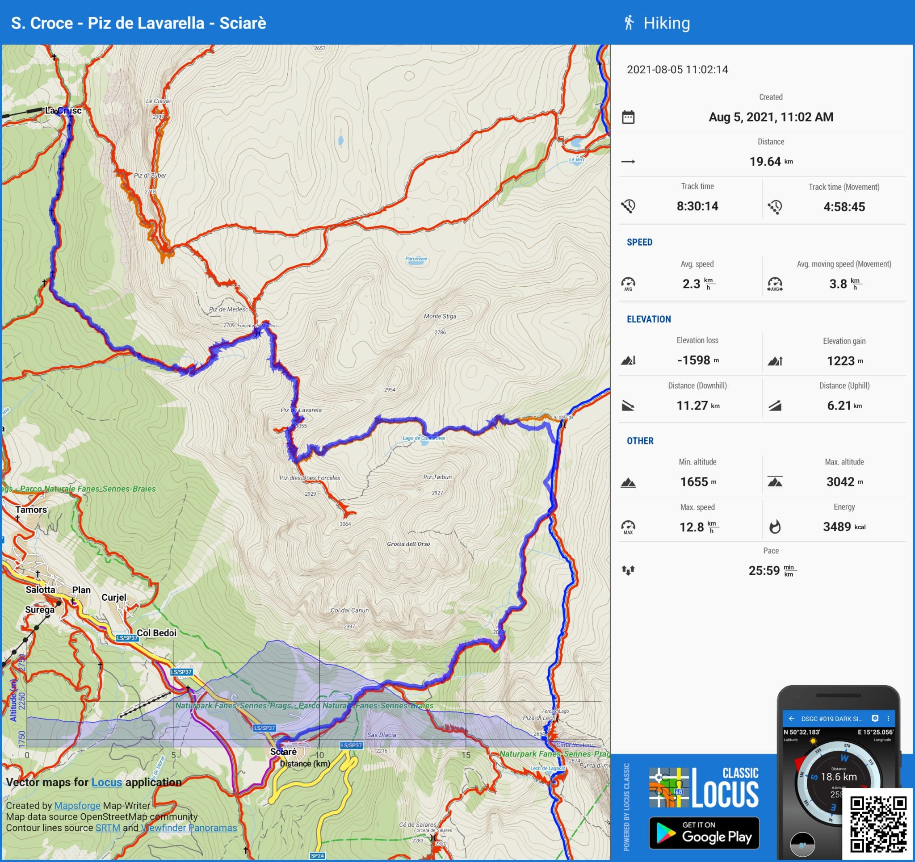This screenshot has width=915, height=862.
Task: Click the Max. altitude peak icon
Action: 775,482
